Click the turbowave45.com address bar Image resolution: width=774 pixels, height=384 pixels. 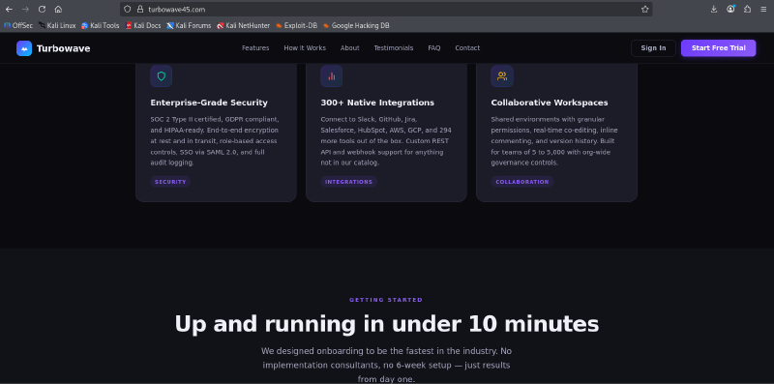[x=385, y=9]
